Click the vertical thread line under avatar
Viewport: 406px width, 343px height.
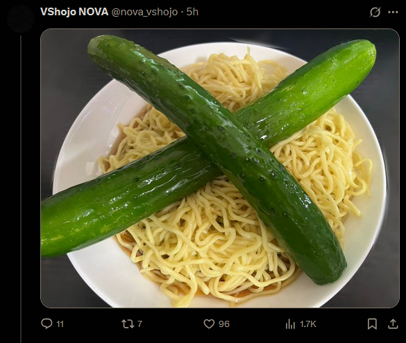pos(21,189)
